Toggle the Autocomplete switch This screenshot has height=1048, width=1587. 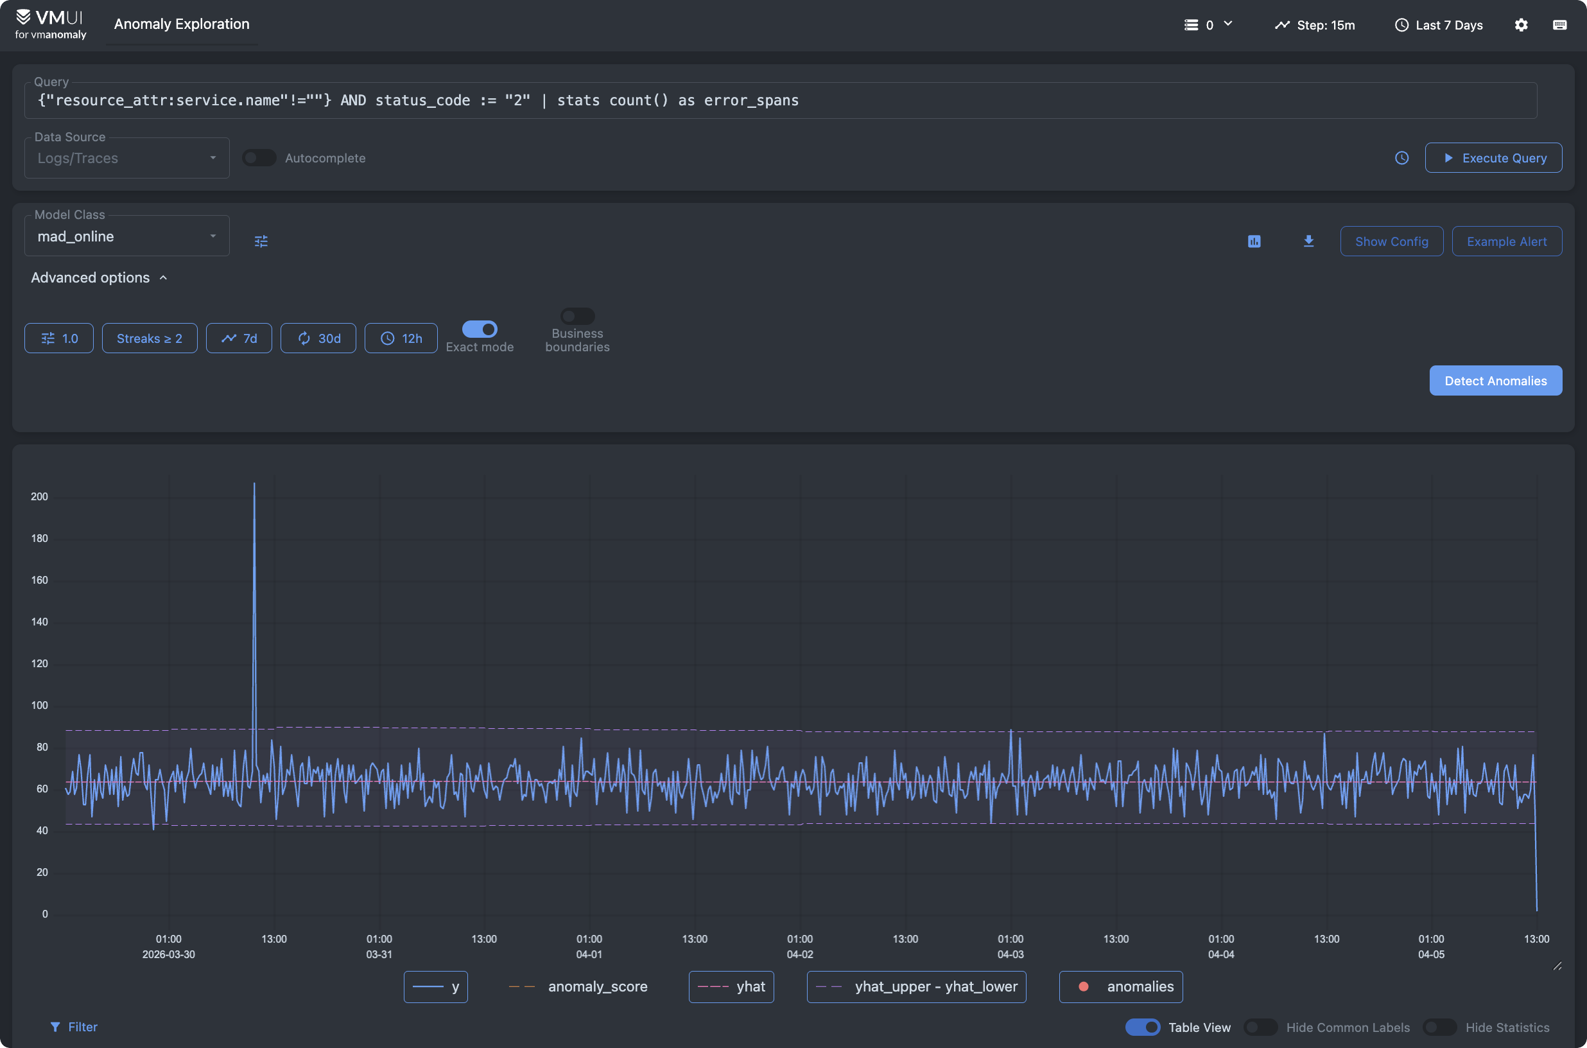(259, 158)
